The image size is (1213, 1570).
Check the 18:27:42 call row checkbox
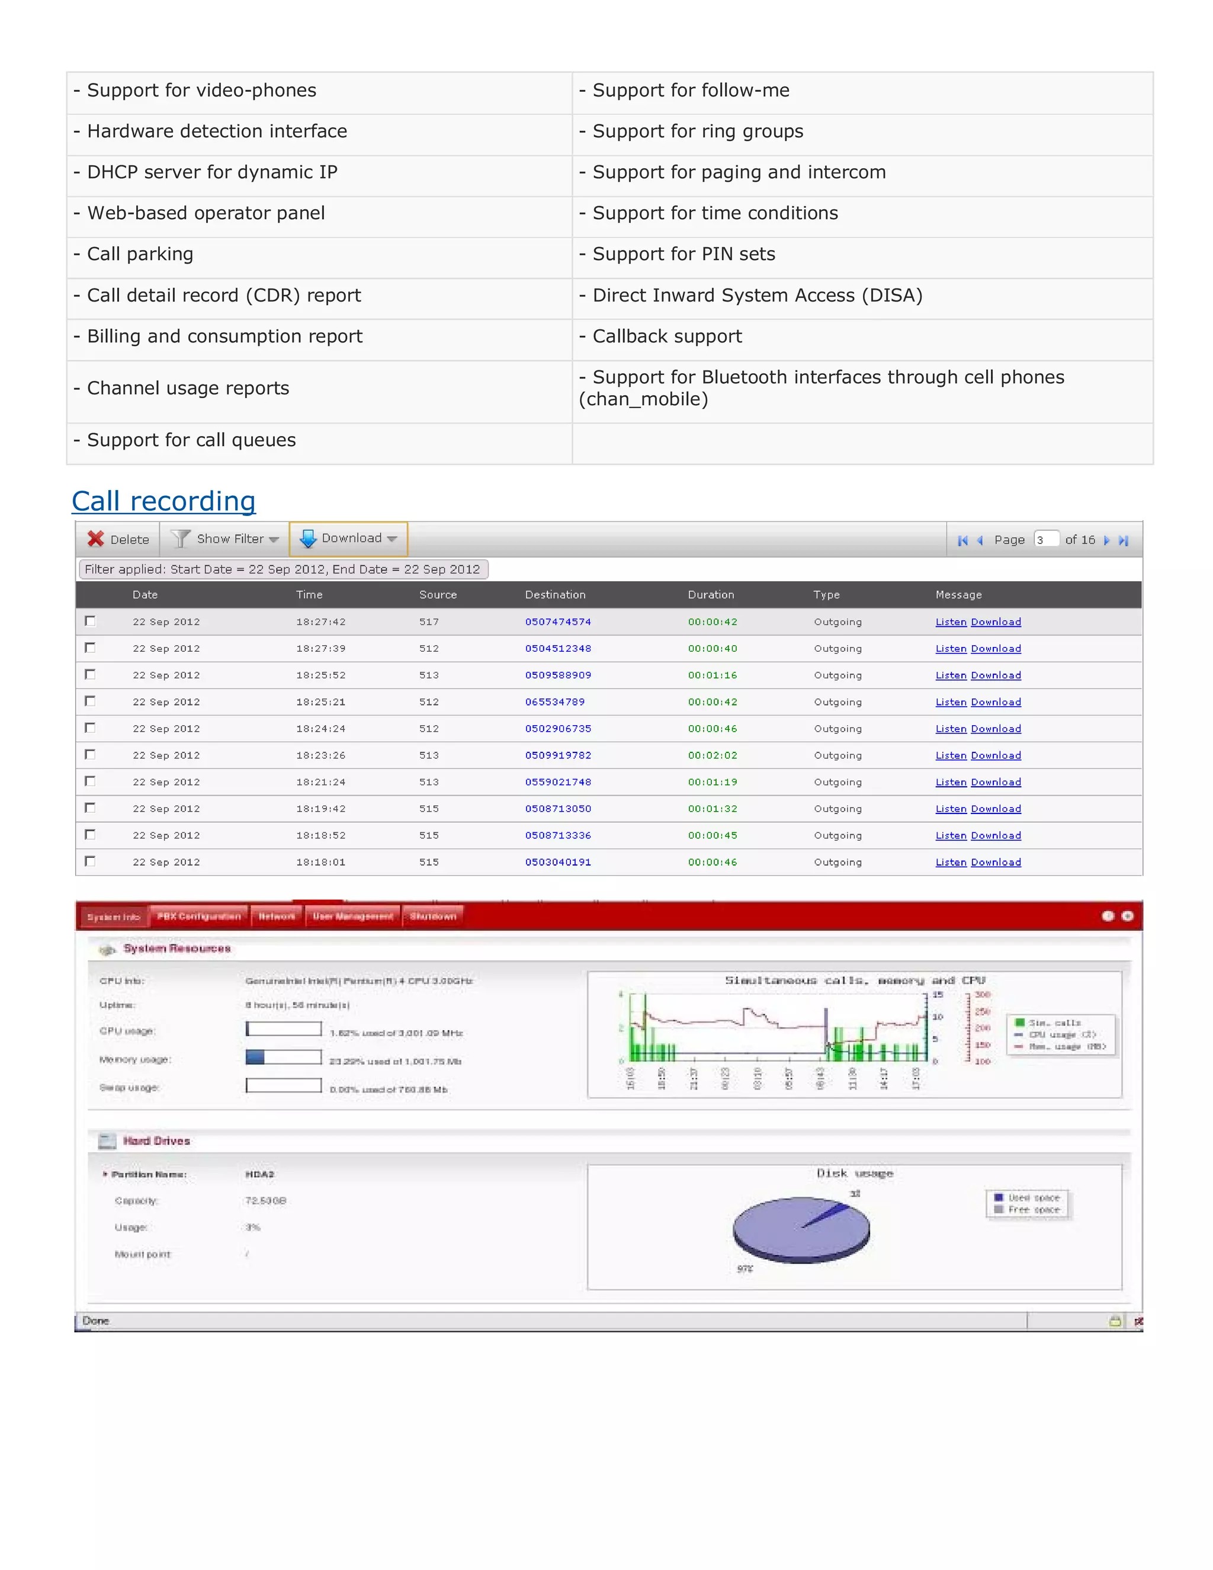[x=90, y=621]
